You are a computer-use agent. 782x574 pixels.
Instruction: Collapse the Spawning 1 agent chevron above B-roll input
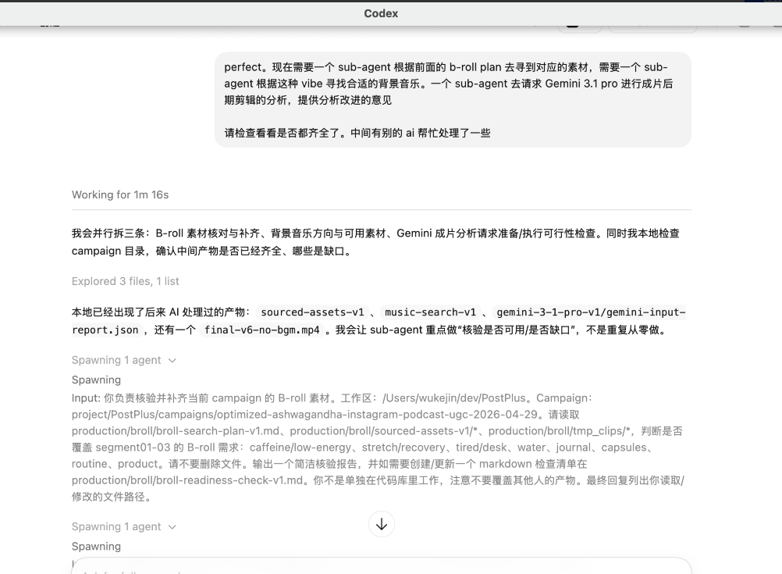(x=172, y=360)
